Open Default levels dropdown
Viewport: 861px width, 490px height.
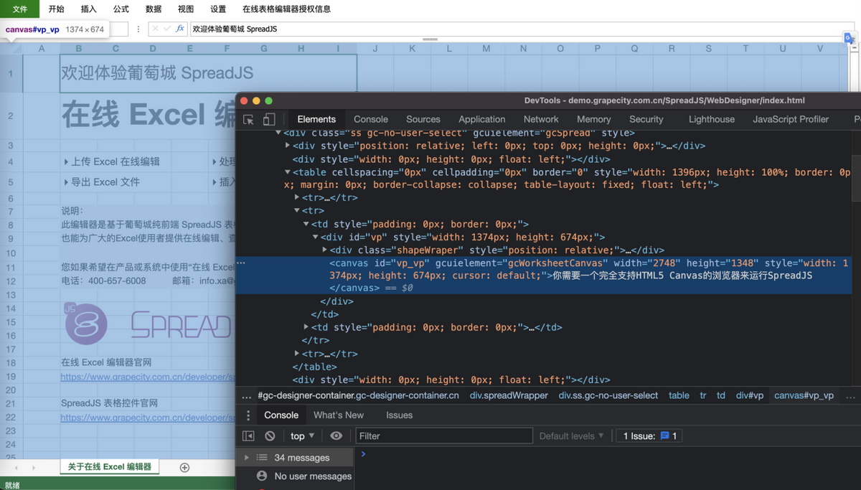(x=572, y=436)
